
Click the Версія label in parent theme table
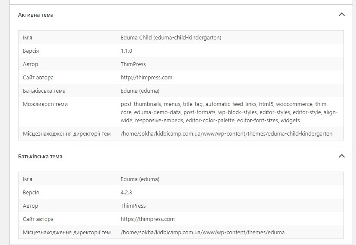30,193
